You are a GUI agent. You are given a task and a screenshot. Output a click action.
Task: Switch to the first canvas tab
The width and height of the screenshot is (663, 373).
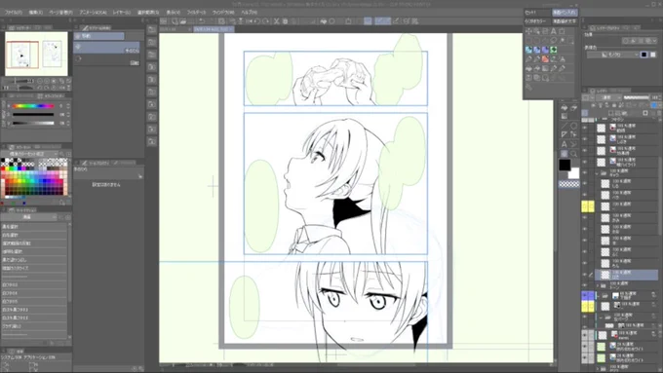click(175, 29)
